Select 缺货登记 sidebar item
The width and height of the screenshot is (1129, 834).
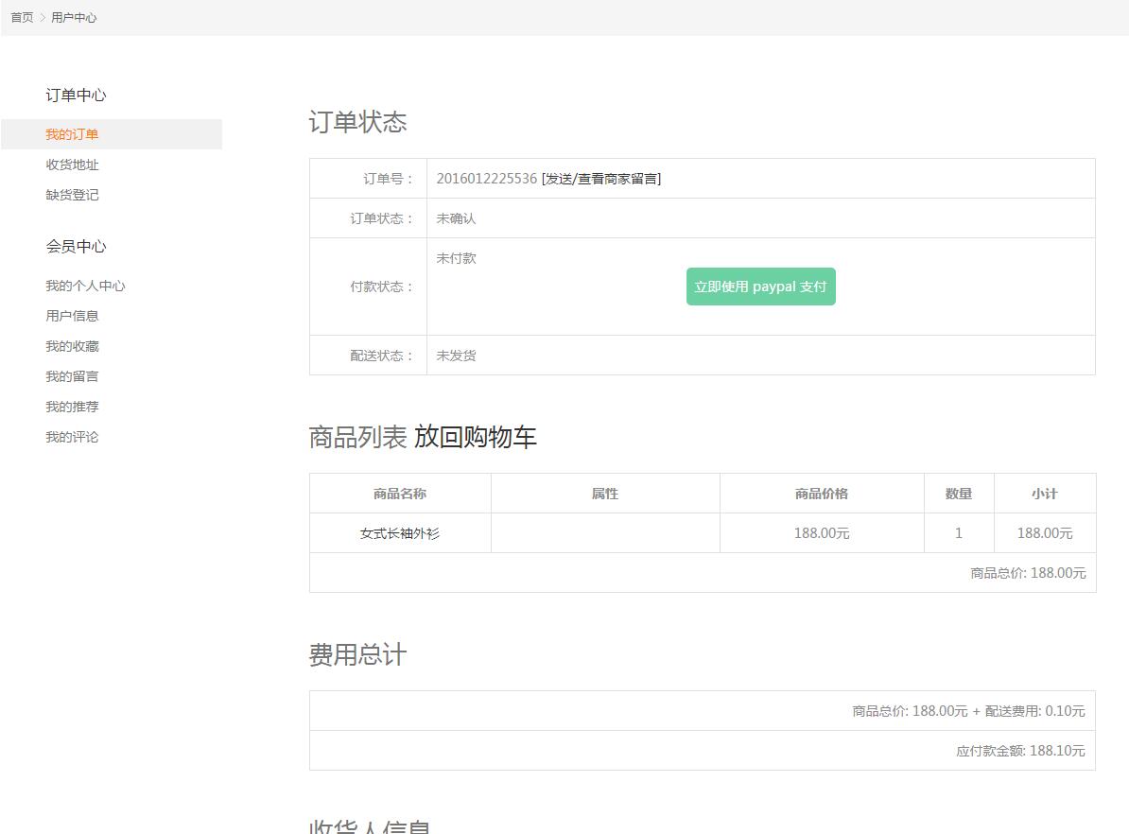[x=72, y=195]
